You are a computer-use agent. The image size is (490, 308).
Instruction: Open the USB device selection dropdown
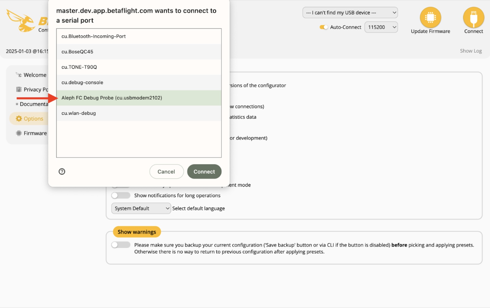(350, 13)
